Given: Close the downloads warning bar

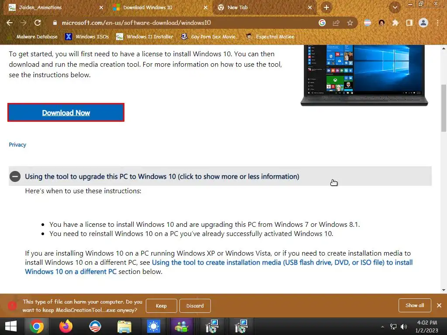Looking at the screenshot, I should [439, 305].
